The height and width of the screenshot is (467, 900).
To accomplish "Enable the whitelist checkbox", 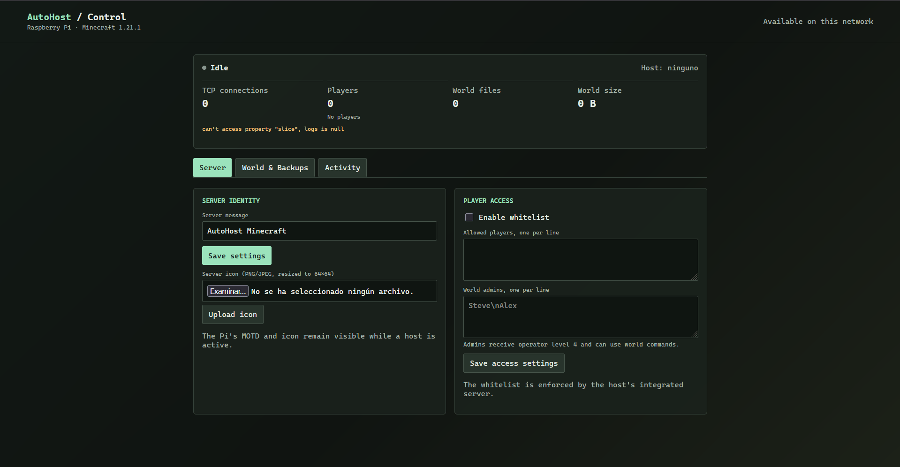I will [x=469, y=217].
